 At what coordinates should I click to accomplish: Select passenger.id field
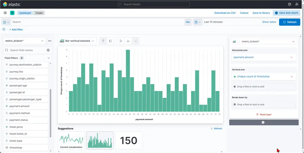tap(26, 92)
